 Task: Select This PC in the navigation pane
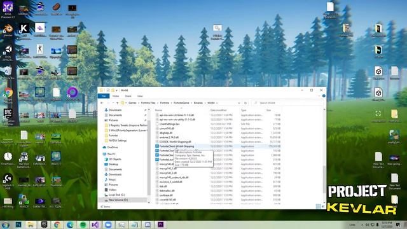point(110,154)
